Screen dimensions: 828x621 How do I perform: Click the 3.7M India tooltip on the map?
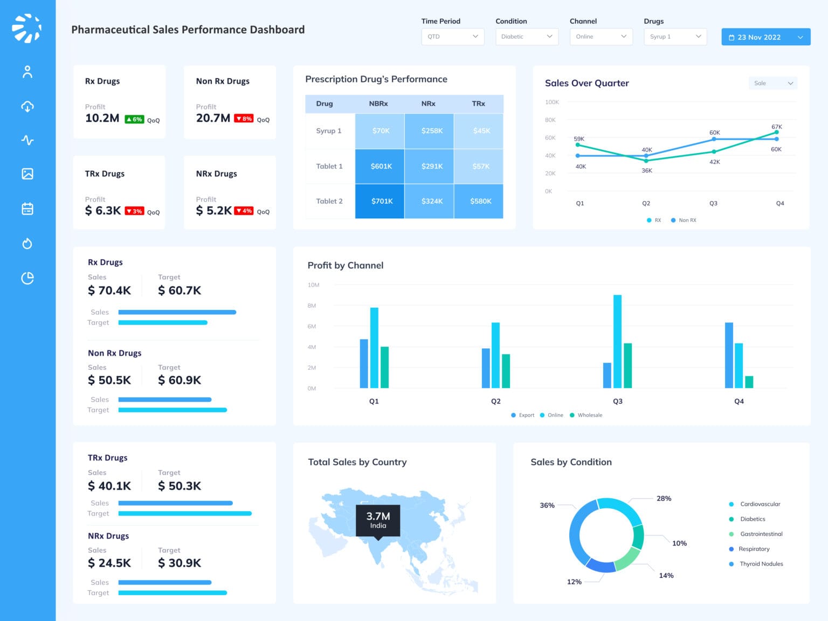pyautogui.click(x=377, y=520)
